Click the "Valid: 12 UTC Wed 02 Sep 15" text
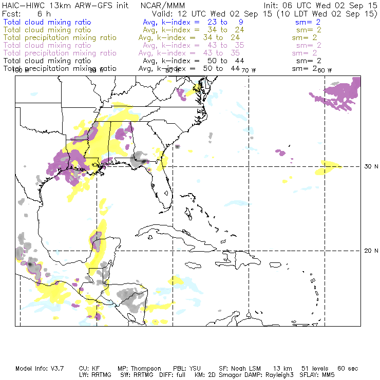 212,14
